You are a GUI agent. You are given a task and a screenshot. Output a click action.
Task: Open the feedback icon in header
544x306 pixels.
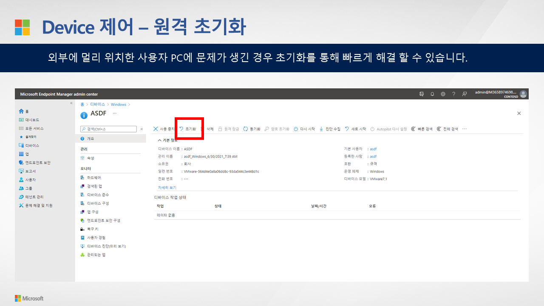[465, 94]
